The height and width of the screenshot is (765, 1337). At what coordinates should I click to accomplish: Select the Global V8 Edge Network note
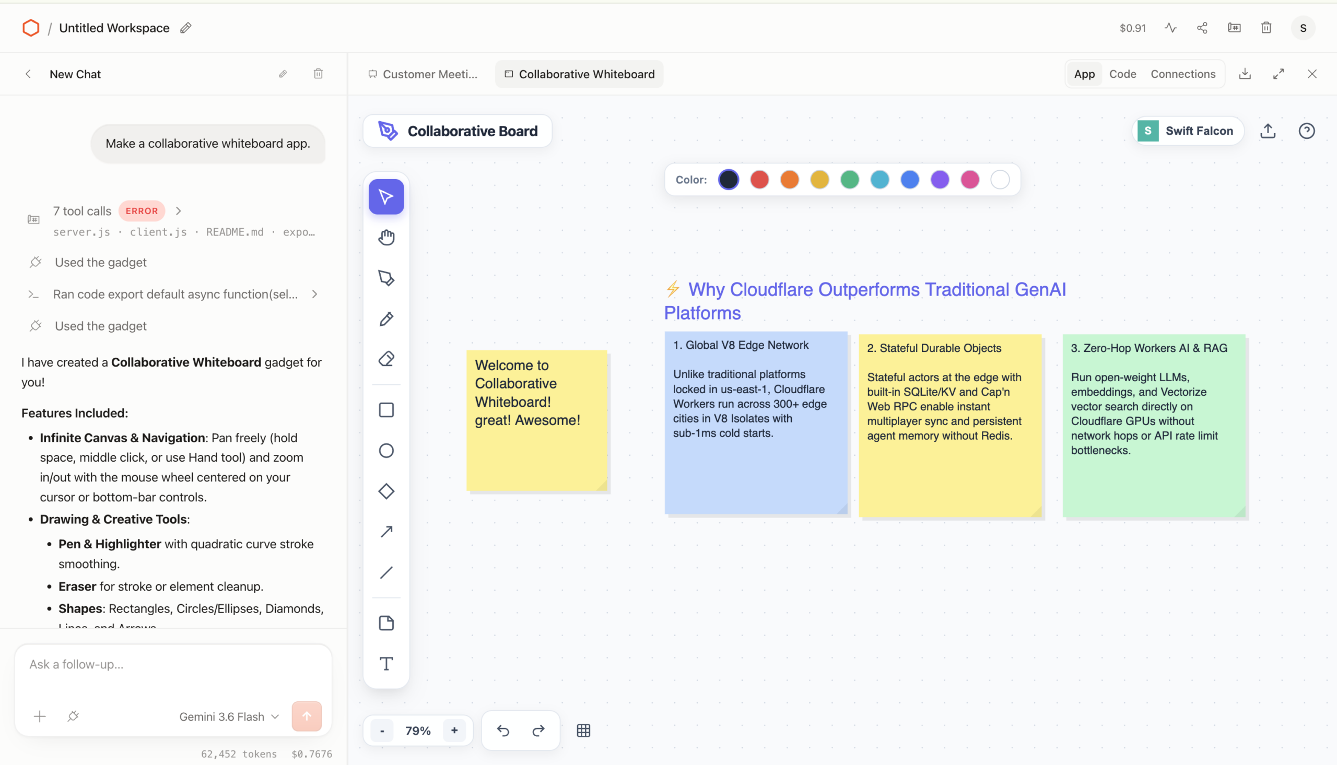click(x=756, y=423)
